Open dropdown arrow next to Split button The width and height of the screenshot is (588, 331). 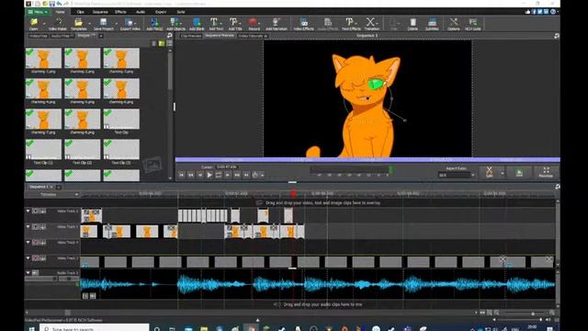click(502, 173)
